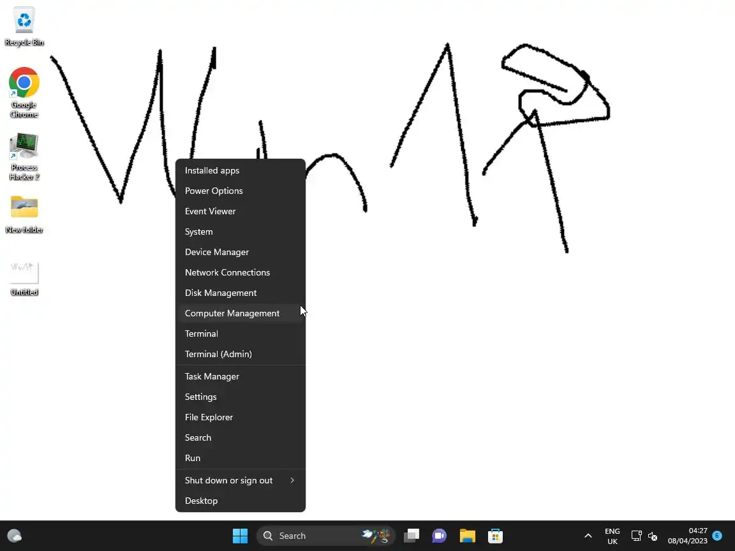The height and width of the screenshot is (551, 735).
Task: Choose Installed apps from the menu
Action: pyautogui.click(x=241, y=170)
